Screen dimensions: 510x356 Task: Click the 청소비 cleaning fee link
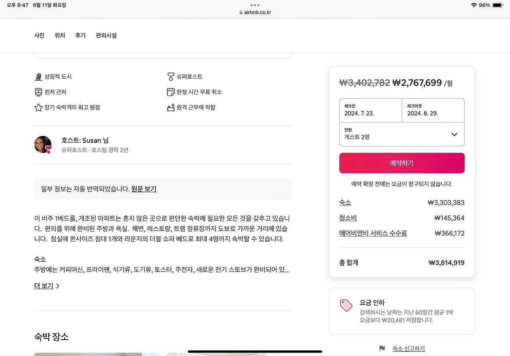348,218
